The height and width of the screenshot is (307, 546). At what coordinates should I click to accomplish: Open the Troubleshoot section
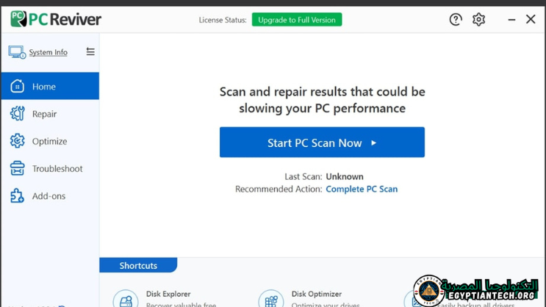point(50,168)
